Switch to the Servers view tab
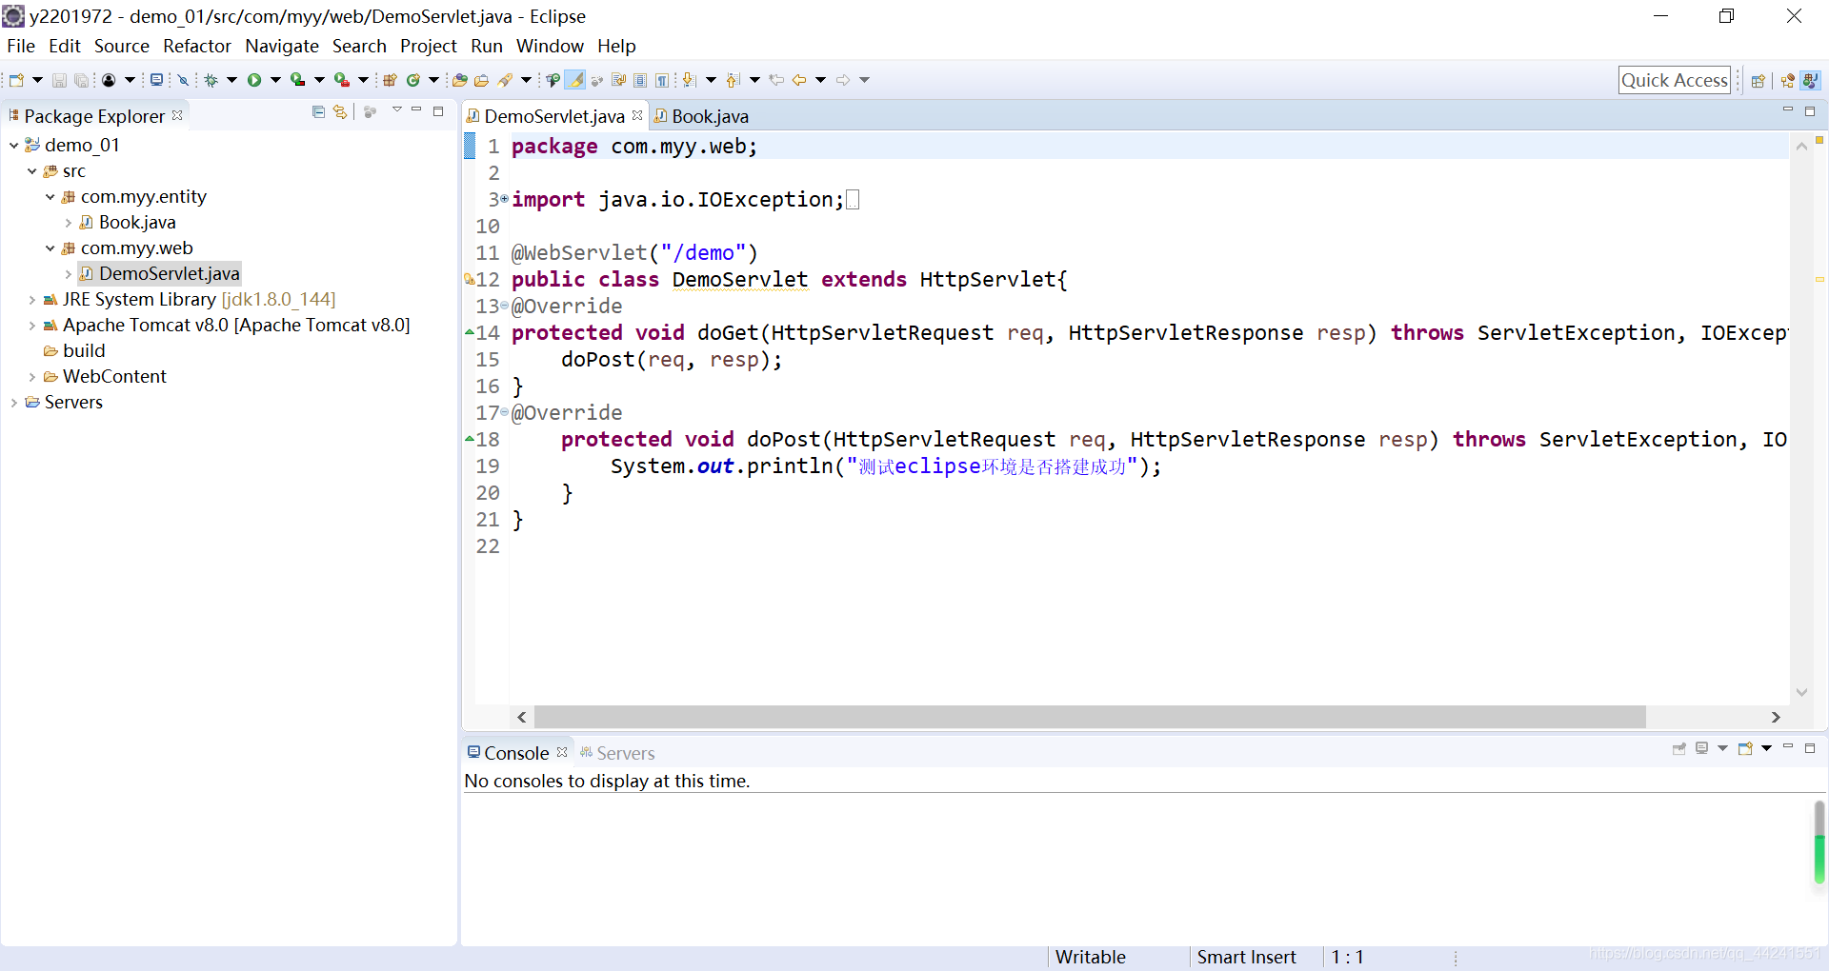The image size is (1829, 971). pyautogui.click(x=617, y=753)
